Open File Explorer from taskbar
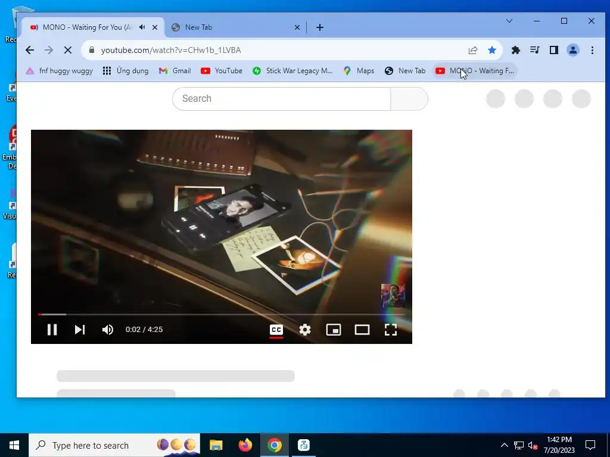610x457 pixels. pos(216,445)
